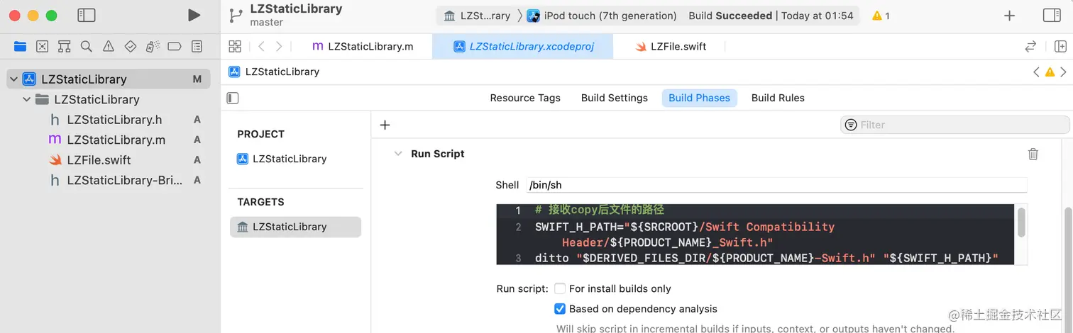The width and height of the screenshot is (1073, 333).
Task: Click inside the run script code editor
Action: [x=756, y=235]
